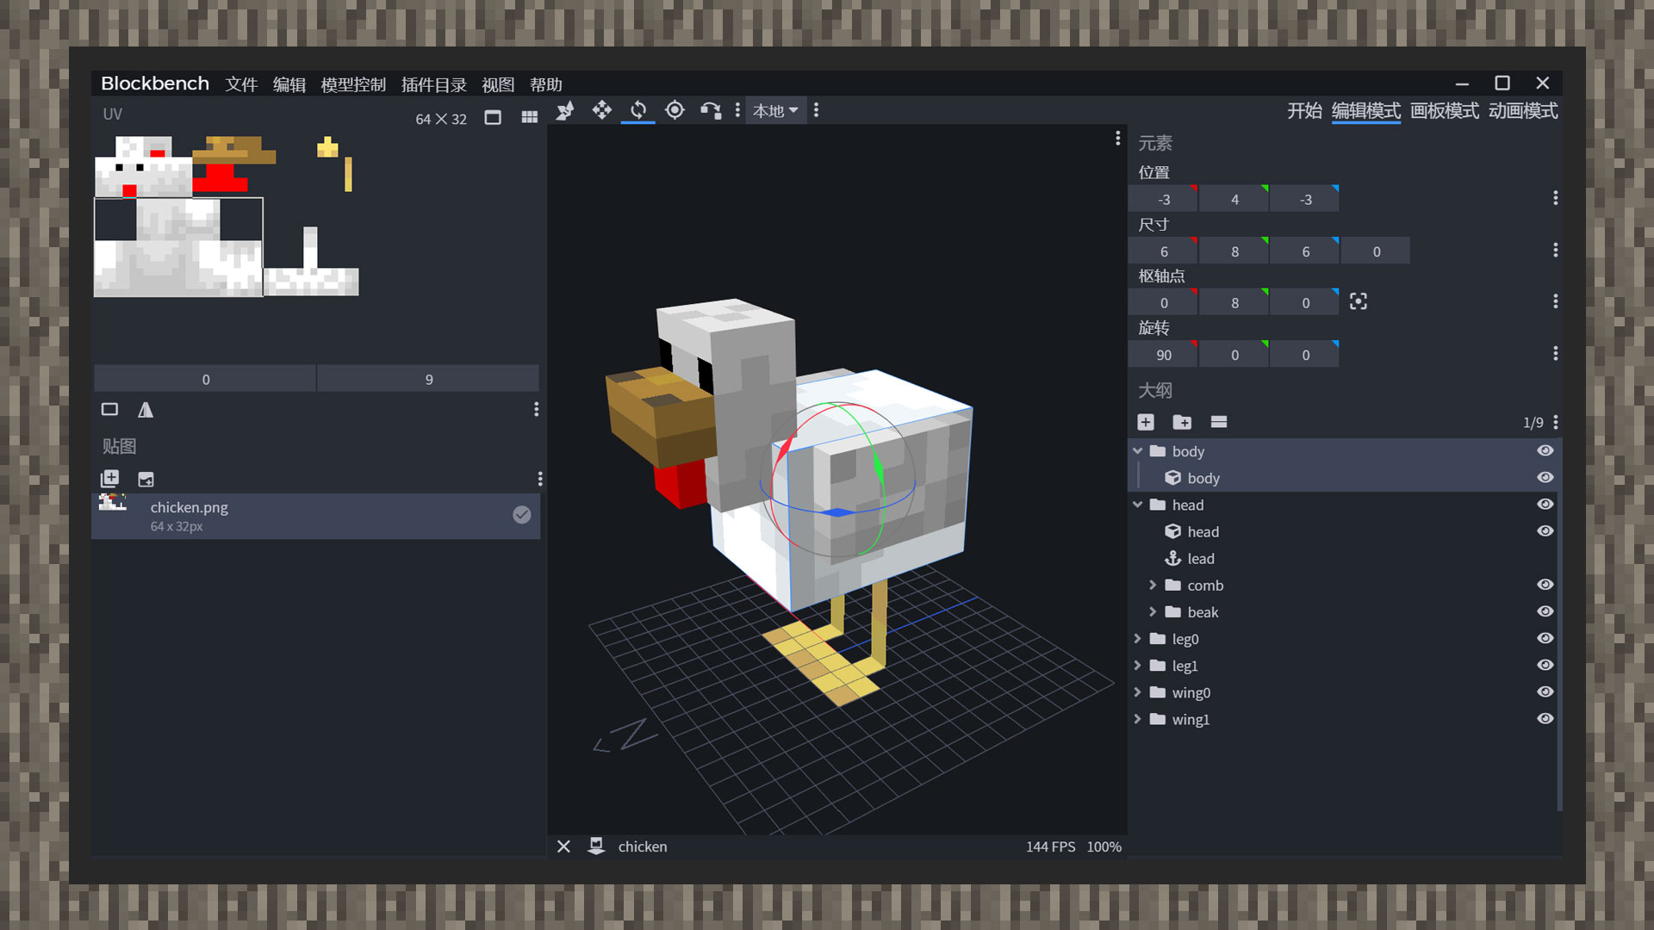Close the chicken project tab
Screen dimensions: 1654x930
(x=563, y=846)
